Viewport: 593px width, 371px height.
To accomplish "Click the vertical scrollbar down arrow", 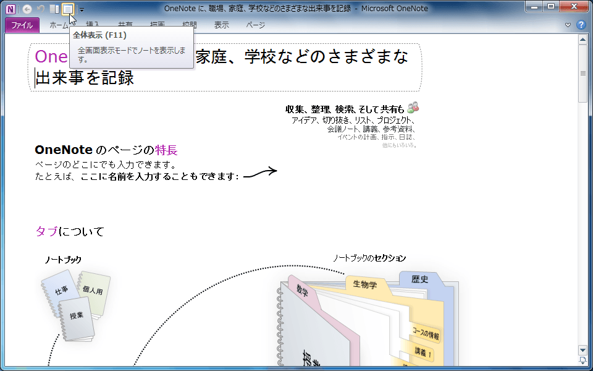I will coord(582,350).
